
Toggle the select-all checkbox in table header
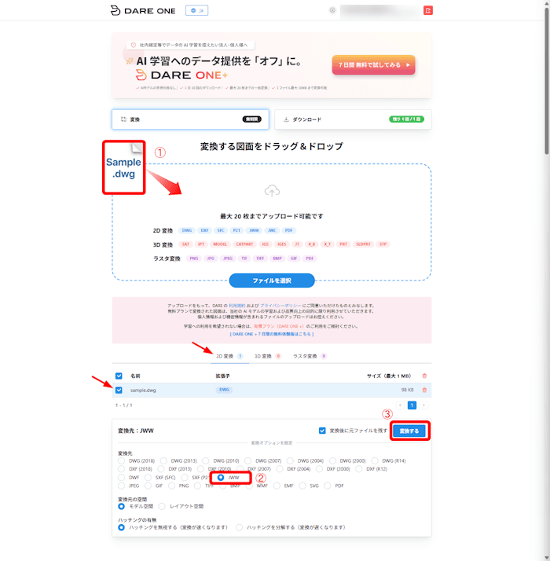click(119, 376)
